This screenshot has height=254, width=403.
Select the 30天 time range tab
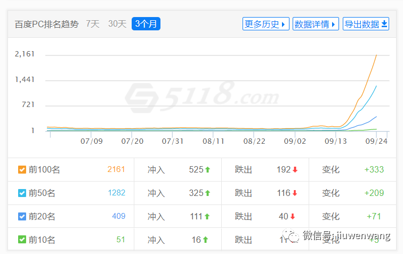[x=117, y=24]
